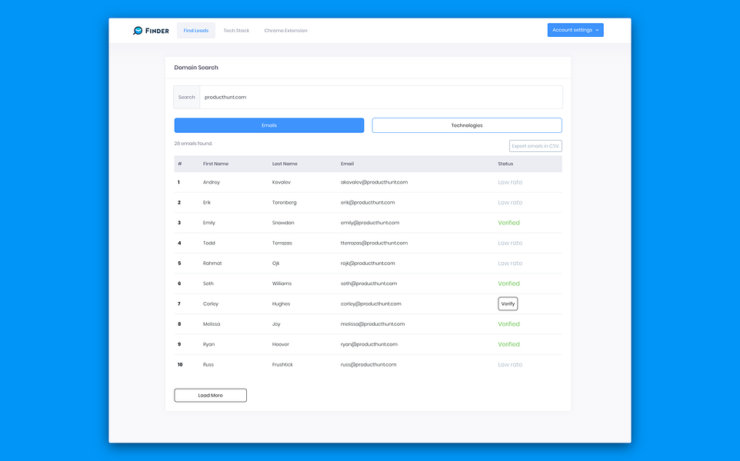Export emails in CSV
740x461 pixels.
[535, 146]
